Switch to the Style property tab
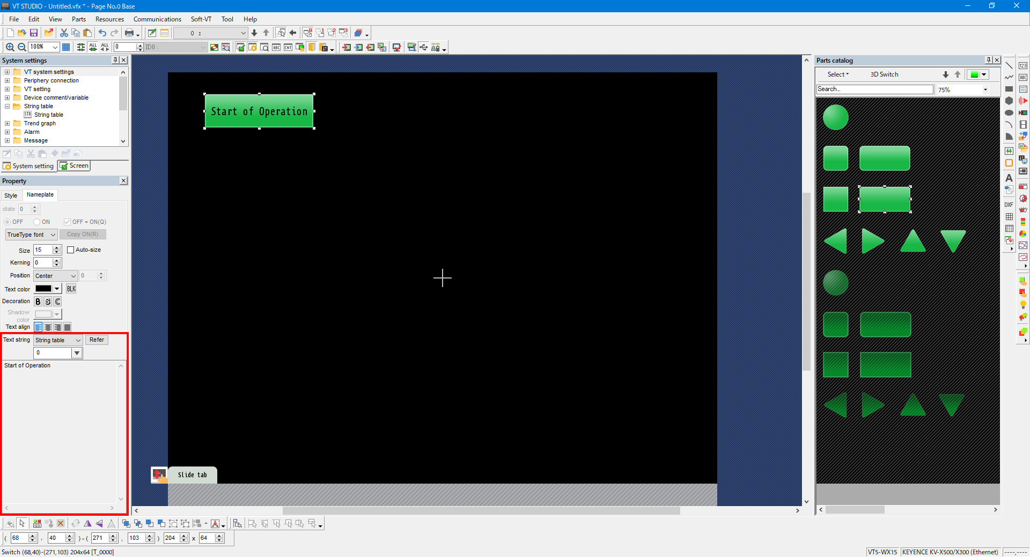The height and width of the screenshot is (557, 1030). point(11,195)
